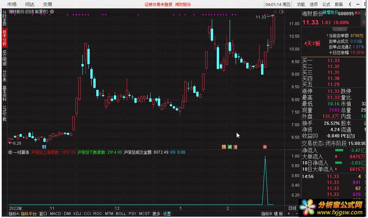Viewport: 368px width, 218px height.
Task: Open the 公式 menu
Action: pos(326,4)
